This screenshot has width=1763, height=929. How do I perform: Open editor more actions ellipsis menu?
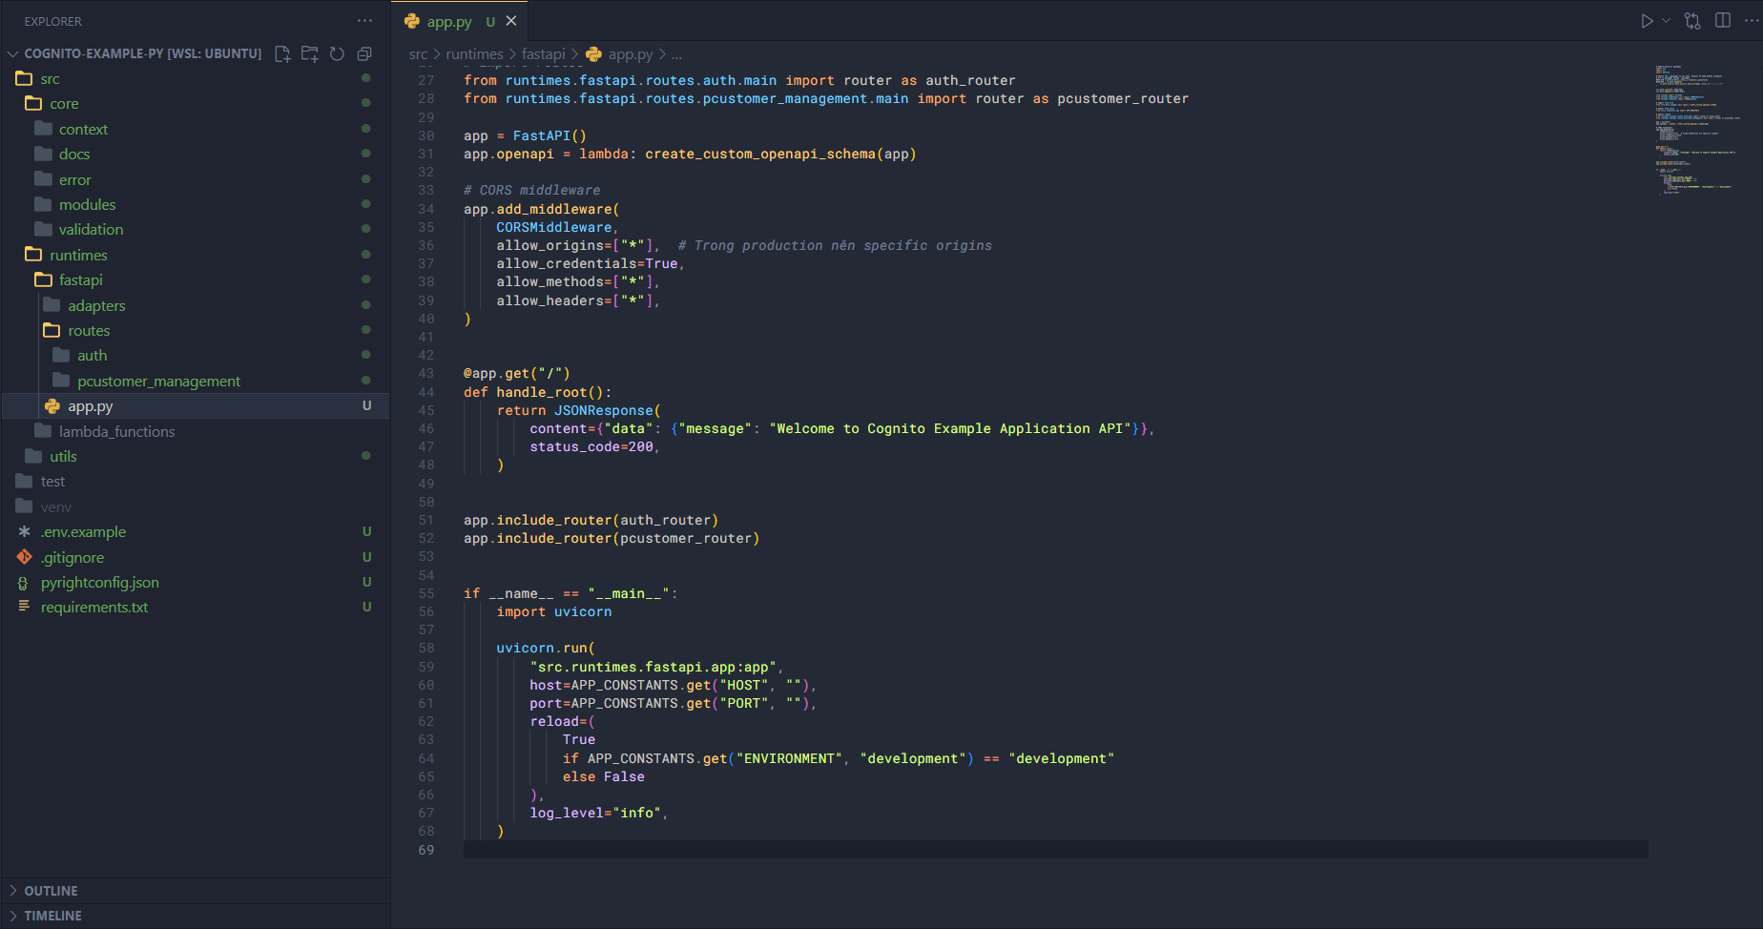1751,21
